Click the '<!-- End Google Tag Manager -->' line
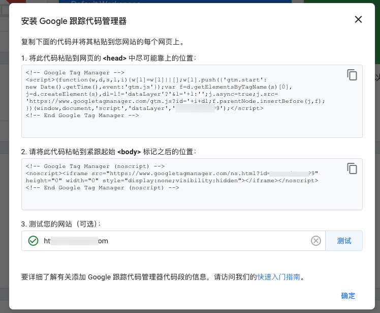The height and width of the screenshot is (313, 380). coord(82,116)
